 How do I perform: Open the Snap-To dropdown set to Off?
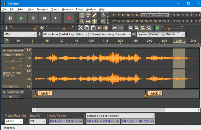38,121
